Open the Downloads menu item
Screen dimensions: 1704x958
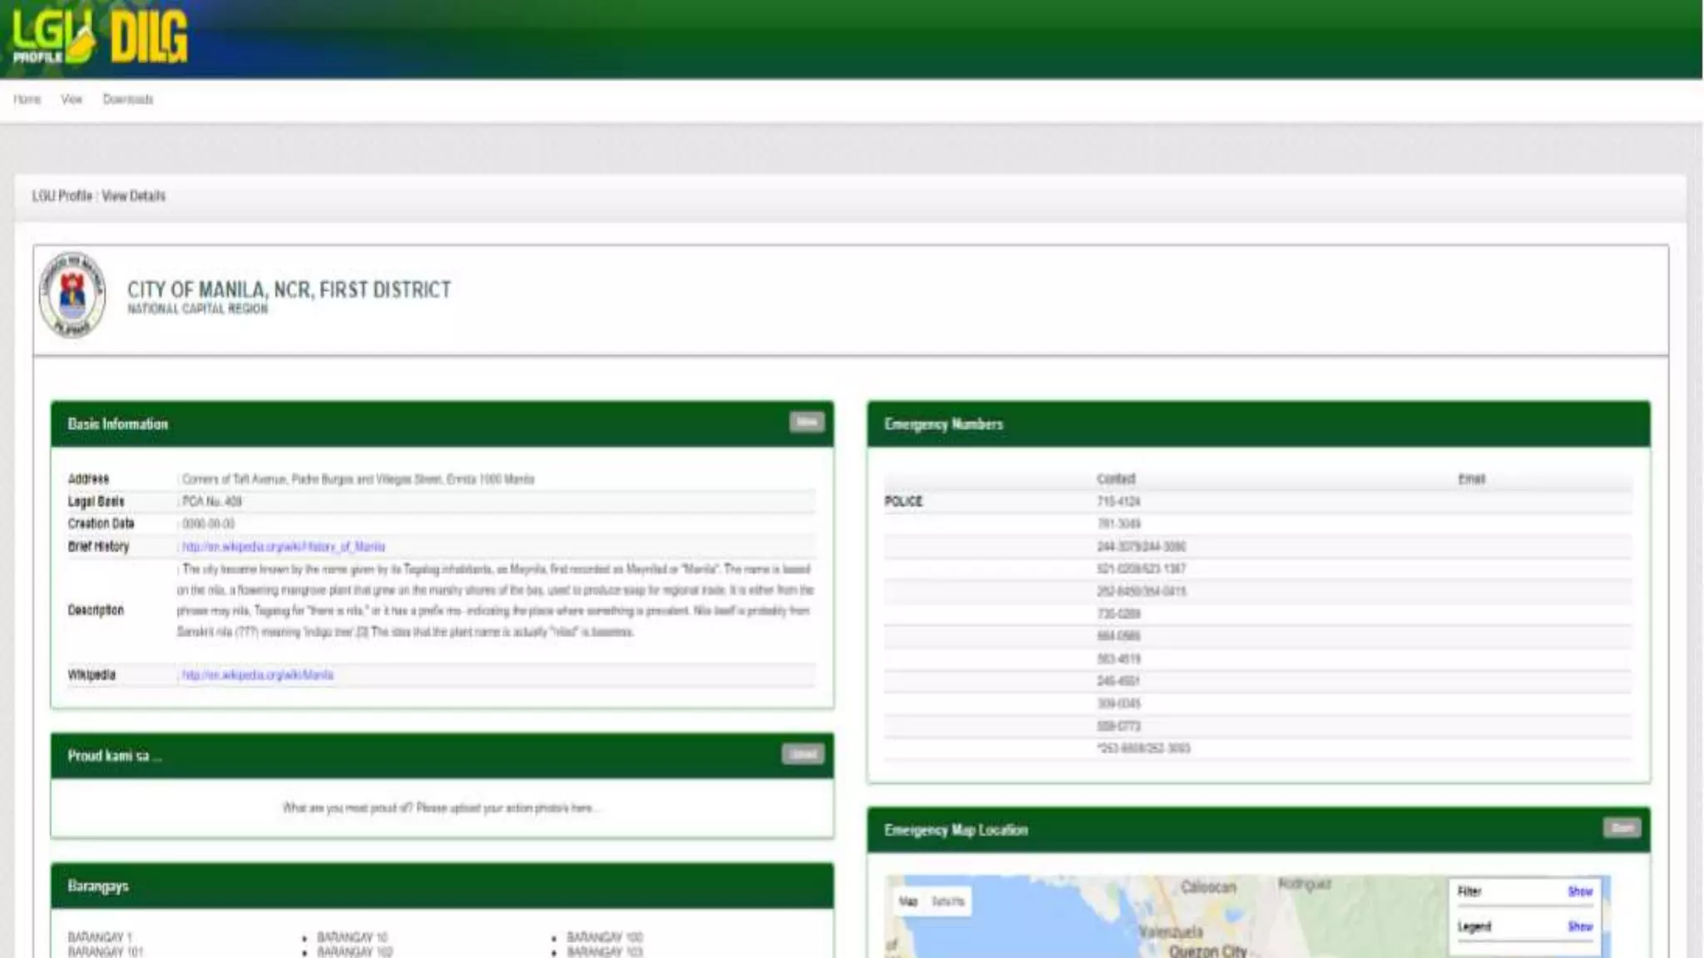(128, 100)
